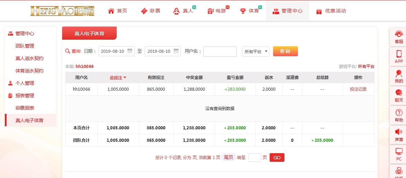This screenshot has height=178, width=406.
Task: Open 彩票报表 in sidebar
Action: [25, 108]
